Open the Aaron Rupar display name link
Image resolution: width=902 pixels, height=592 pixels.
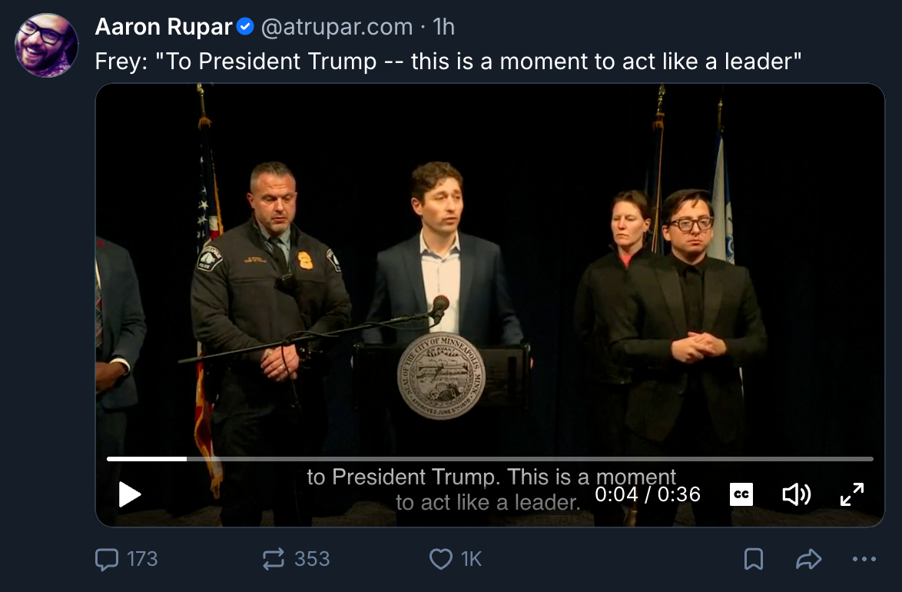pos(164,27)
